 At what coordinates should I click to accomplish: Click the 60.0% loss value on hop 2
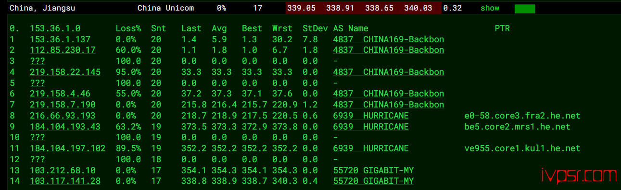coord(128,50)
